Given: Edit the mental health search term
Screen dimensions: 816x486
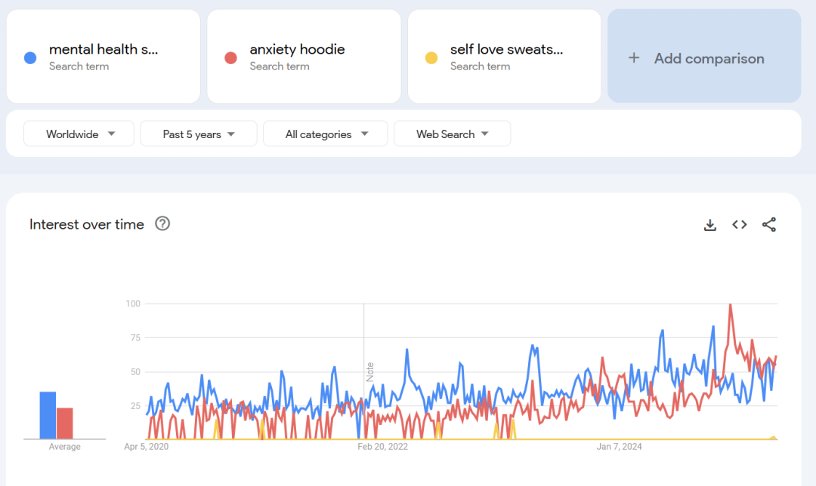Looking at the screenshot, I should (104, 50).
